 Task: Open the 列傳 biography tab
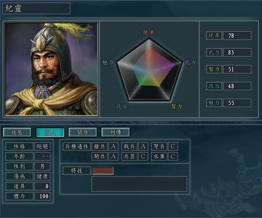point(116,132)
